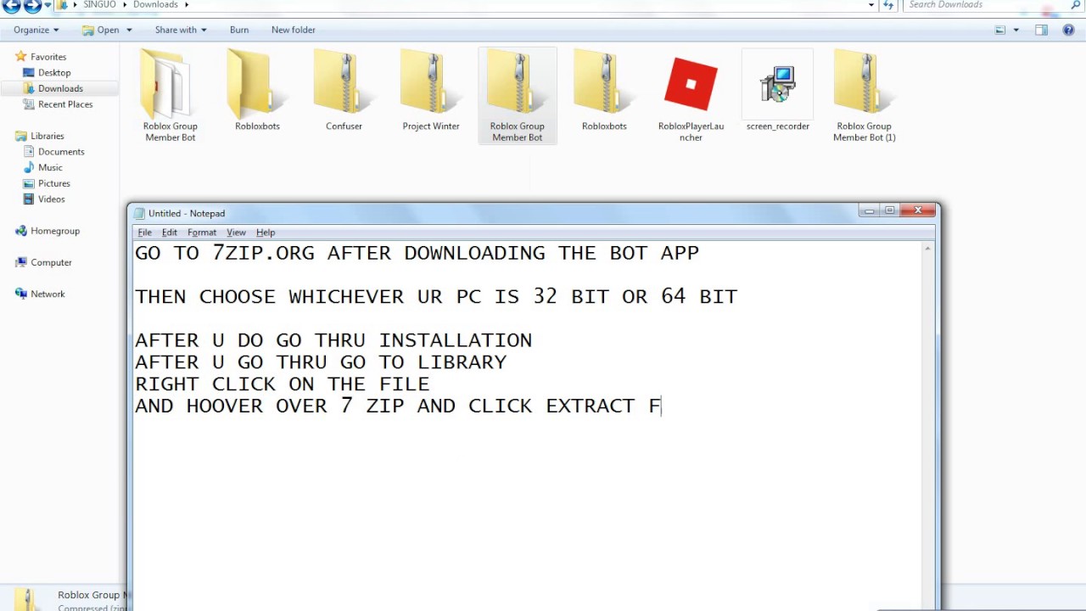Click in Notepad text after EXTRACT F
Image resolution: width=1086 pixels, height=611 pixels.
(x=663, y=406)
